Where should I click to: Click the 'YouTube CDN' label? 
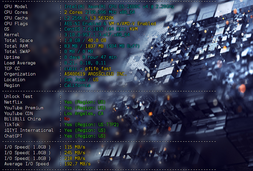[19, 114]
